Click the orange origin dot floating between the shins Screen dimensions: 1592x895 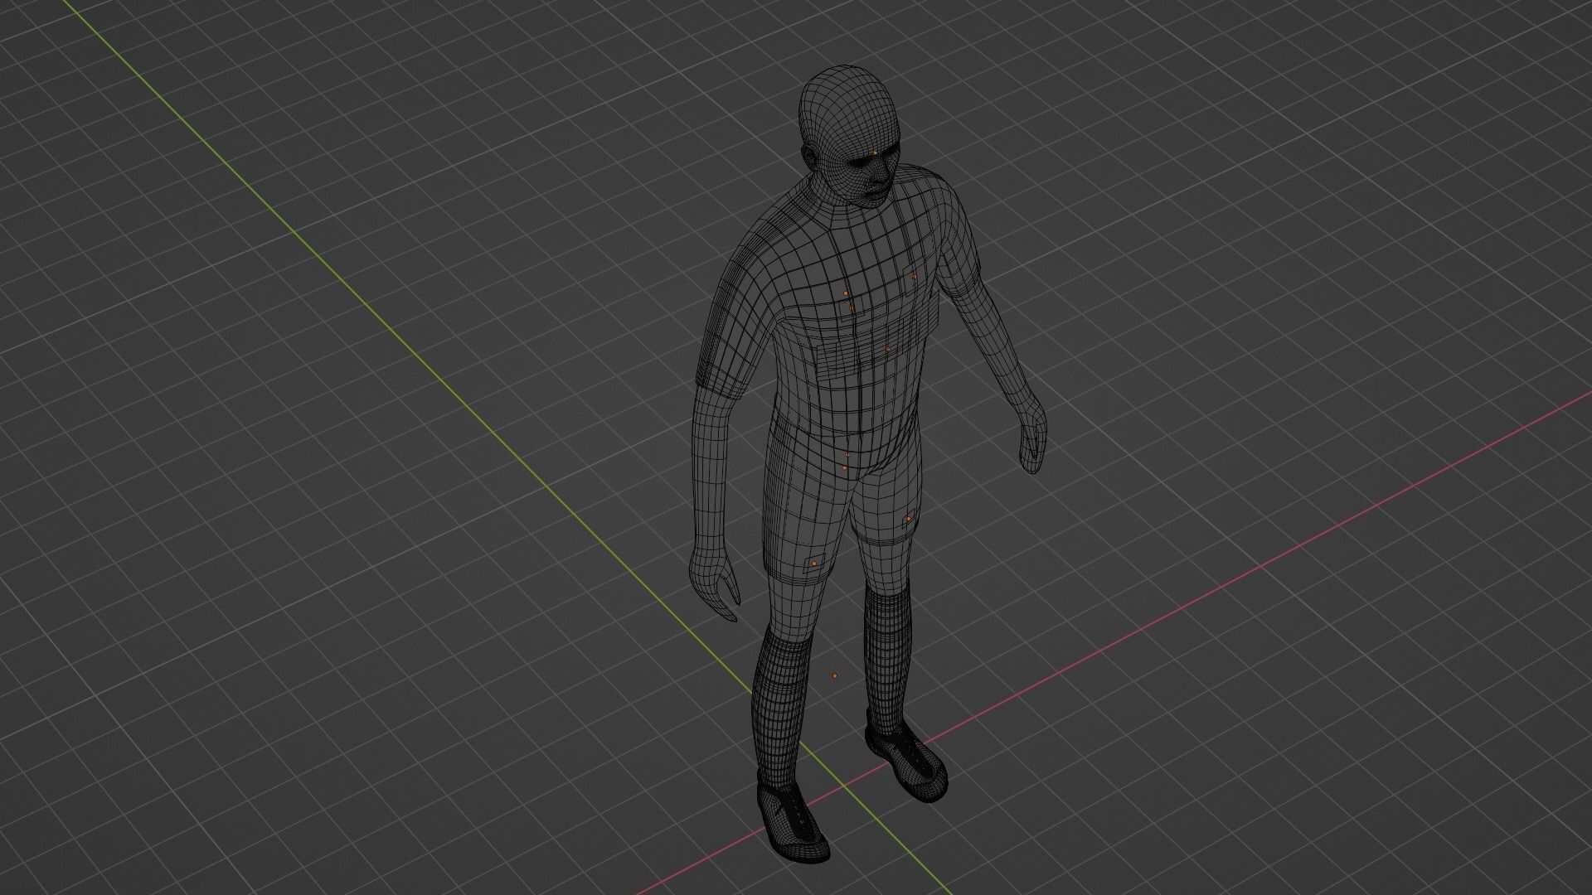click(835, 676)
